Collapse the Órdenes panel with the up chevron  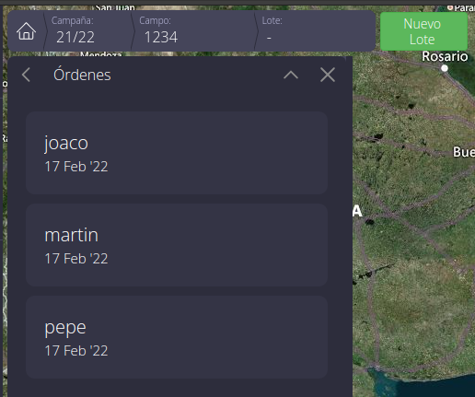coord(291,75)
